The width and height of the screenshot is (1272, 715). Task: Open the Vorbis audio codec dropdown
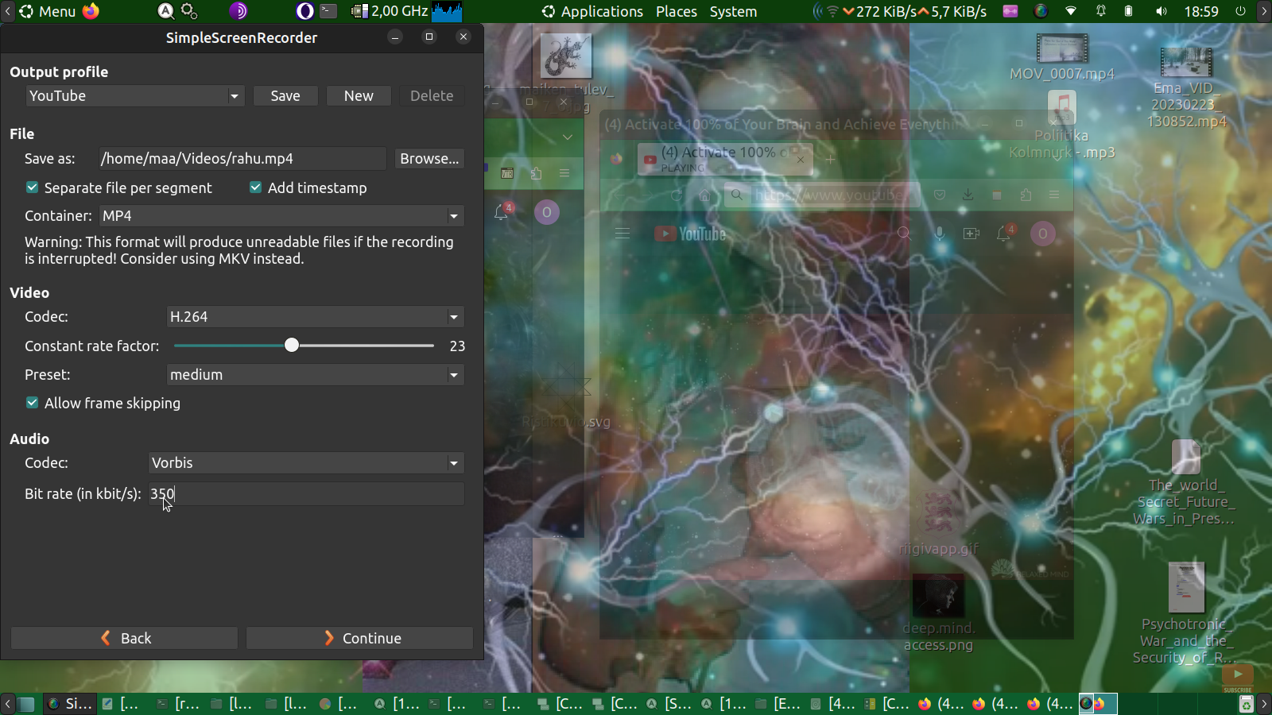(x=306, y=463)
